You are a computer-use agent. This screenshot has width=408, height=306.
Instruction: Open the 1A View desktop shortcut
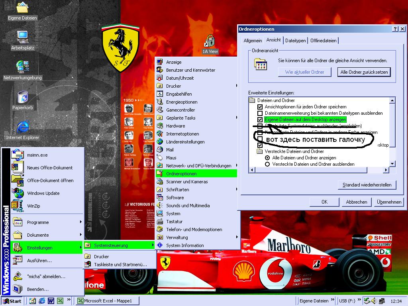210,44
